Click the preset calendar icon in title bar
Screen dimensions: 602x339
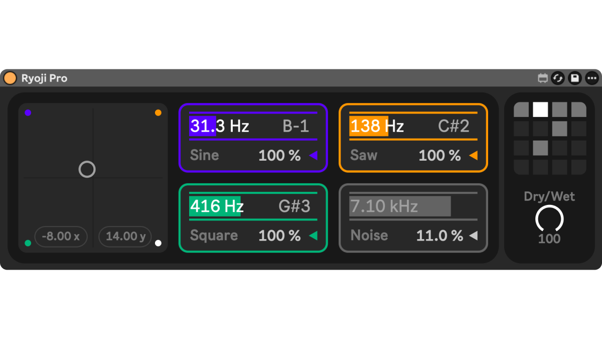[x=542, y=78]
